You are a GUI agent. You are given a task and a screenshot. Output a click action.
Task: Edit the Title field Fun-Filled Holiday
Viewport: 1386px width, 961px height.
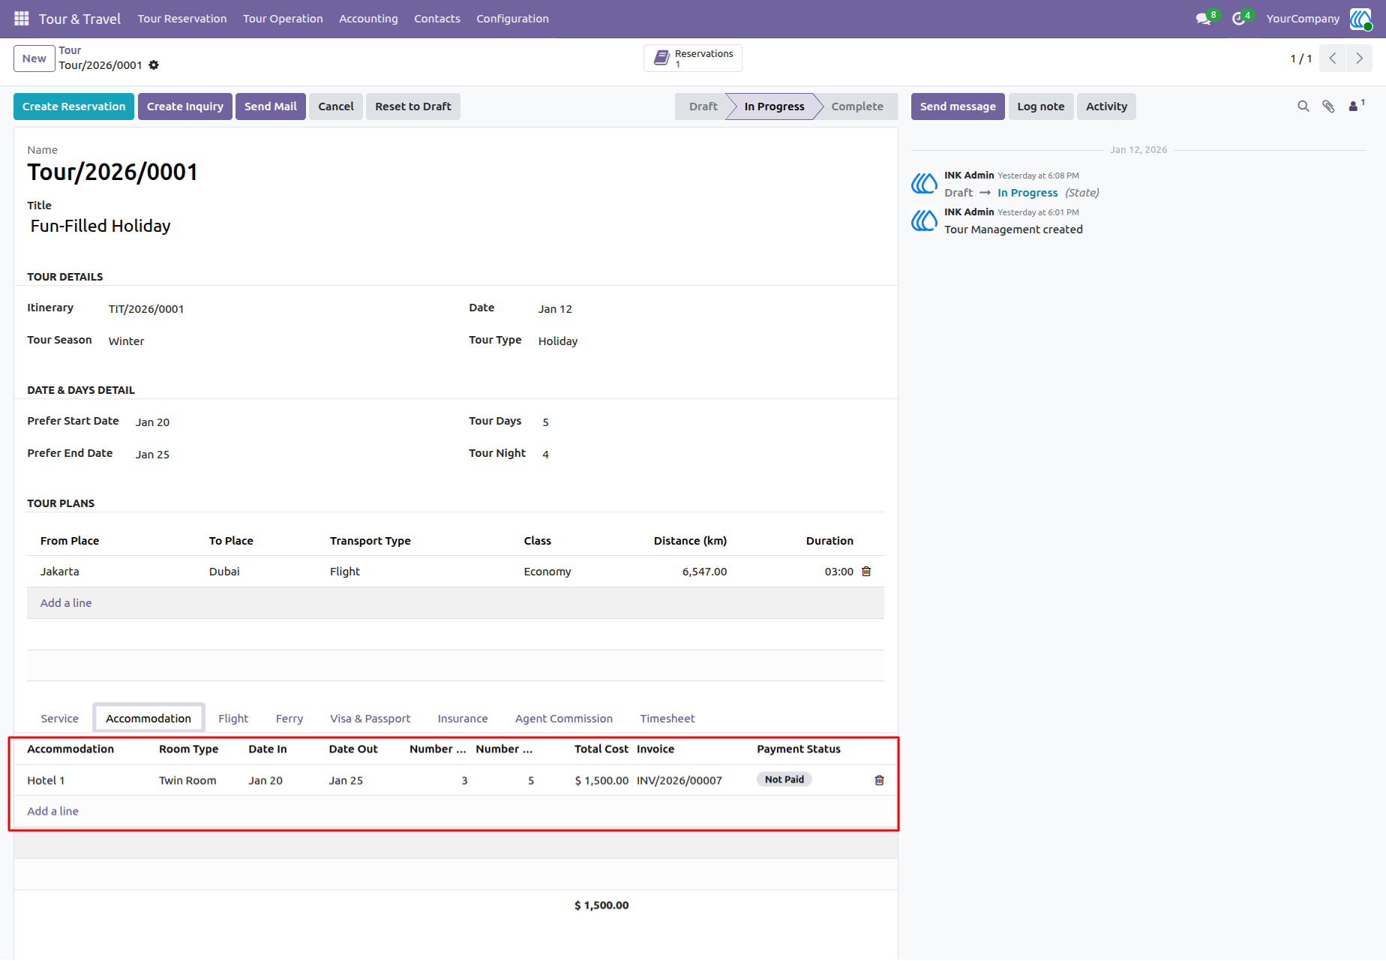(100, 226)
